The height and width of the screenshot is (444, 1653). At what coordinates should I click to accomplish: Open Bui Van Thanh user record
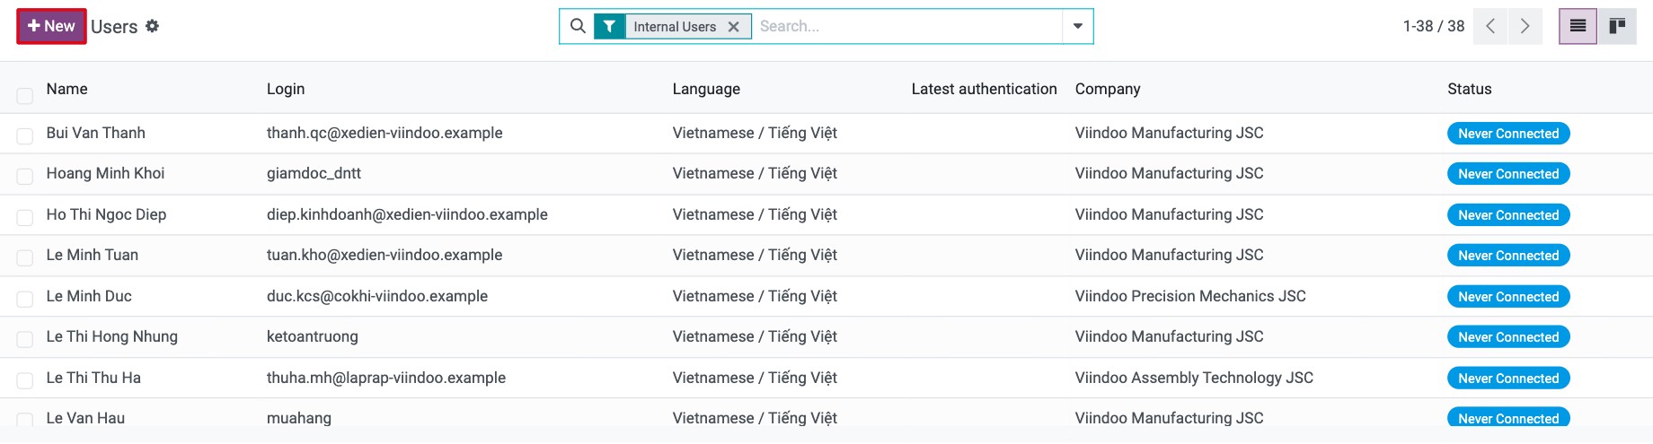coord(95,133)
